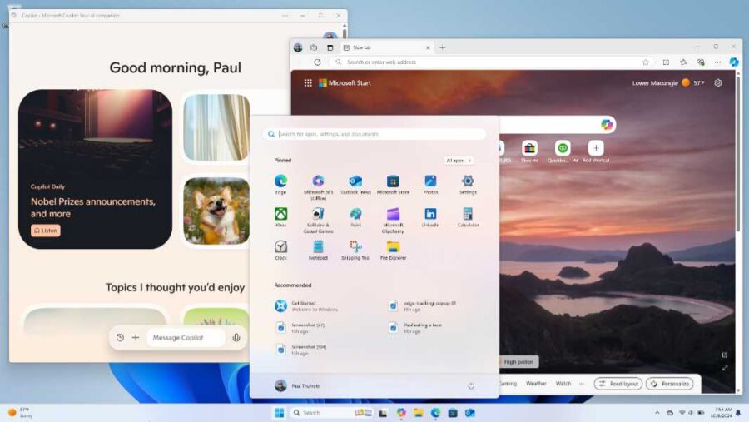Open Copilot from the taskbar
Image resolution: width=749 pixels, height=422 pixels.
tap(401, 413)
